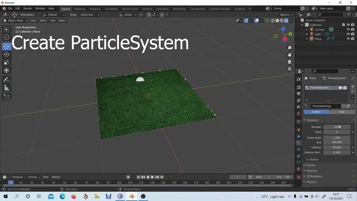The width and height of the screenshot is (357, 201).
Task: Switch to orthographic view grid icon
Action: 290,69
